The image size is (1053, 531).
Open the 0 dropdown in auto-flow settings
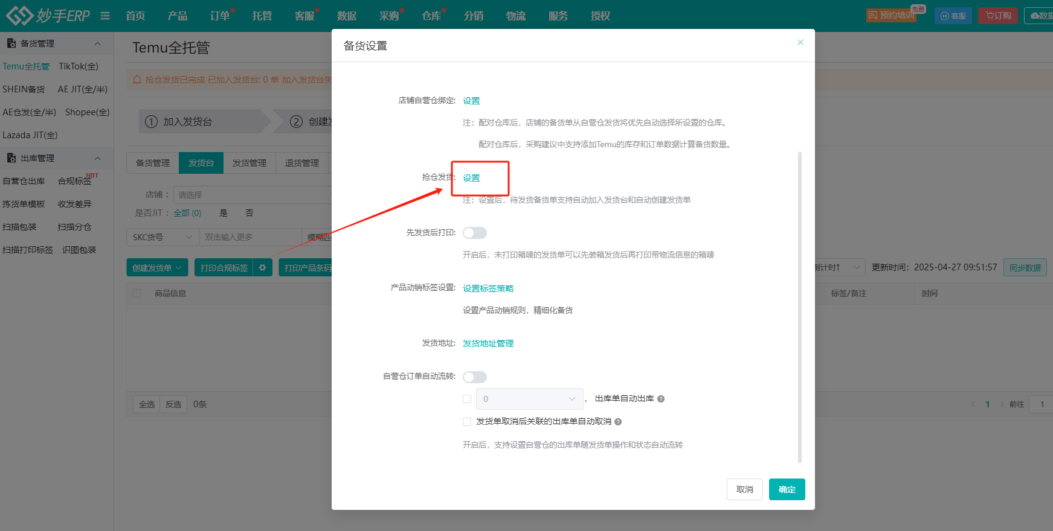click(x=530, y=399)
